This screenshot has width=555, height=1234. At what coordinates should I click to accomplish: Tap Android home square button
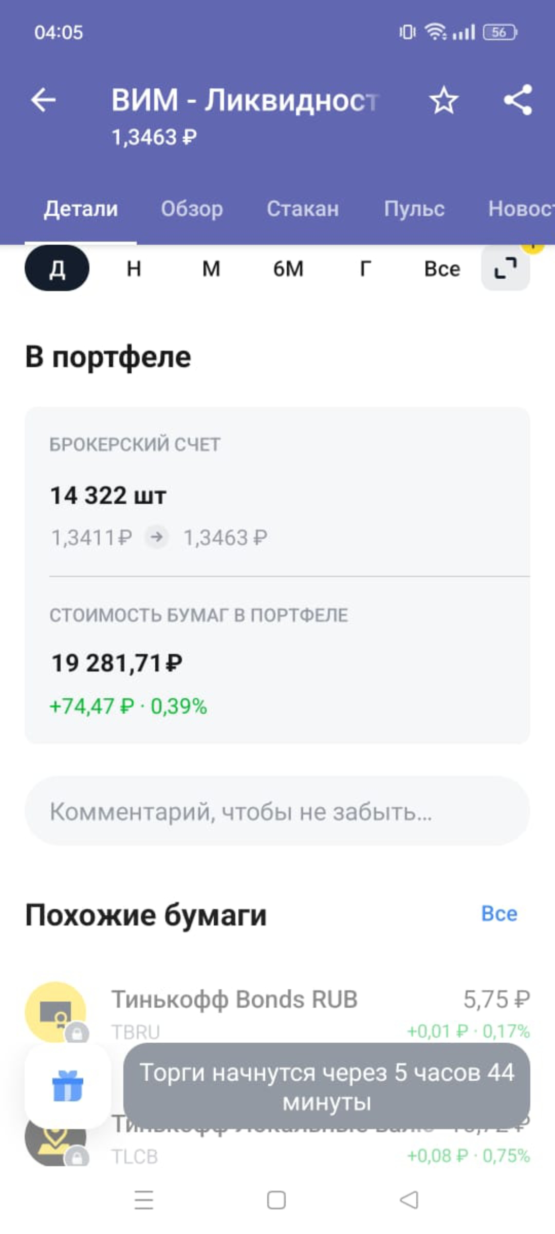[276, 1200]
